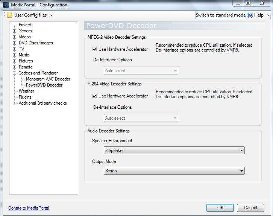Toggle H.264 Use Hardware Accelerator checkbox
This screenshot has height=216, width=273.
94,96
